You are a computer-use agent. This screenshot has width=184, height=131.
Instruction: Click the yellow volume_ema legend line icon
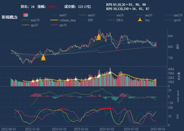click(x=54, y=20)
